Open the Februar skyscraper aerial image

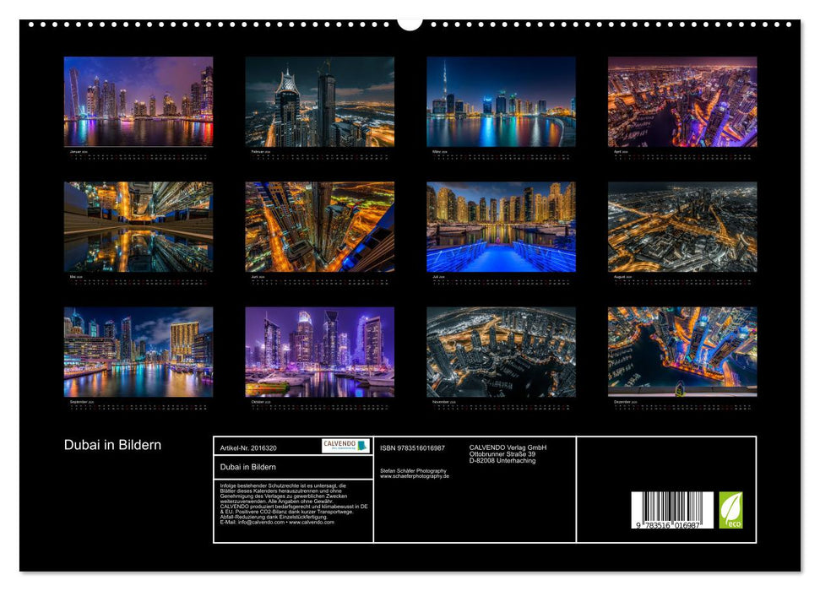[x=318, y=103]
